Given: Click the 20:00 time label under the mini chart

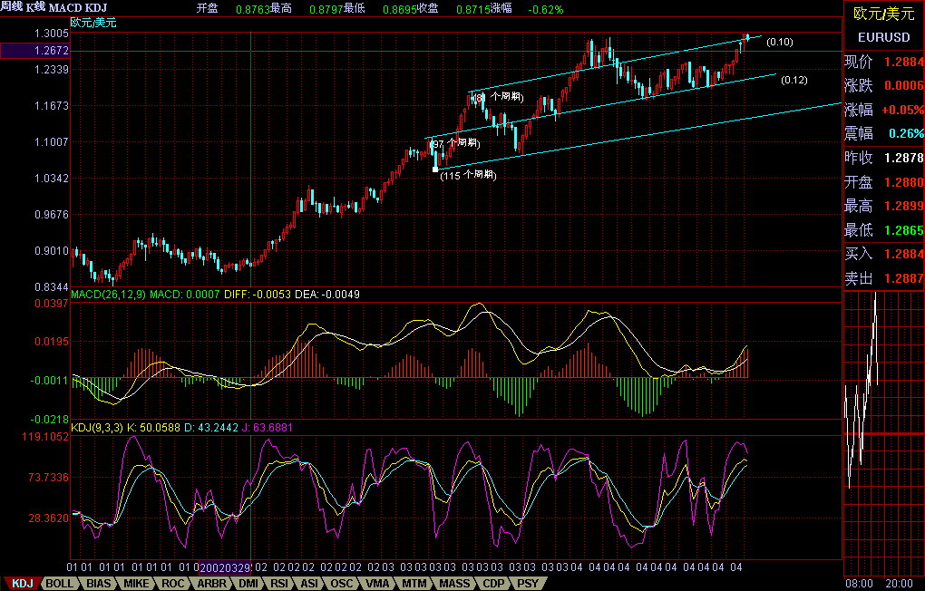Looking at the screenshot, I should [x=899, y=584].
